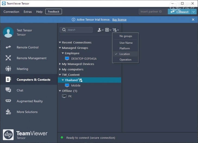Expand My Managed Devices group
The width and height of the screenshot is (198, 143).
point(60,64)
